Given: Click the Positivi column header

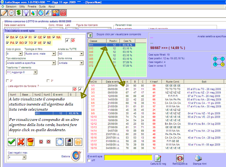Looking at the screenshot, I should coord(113,41).
